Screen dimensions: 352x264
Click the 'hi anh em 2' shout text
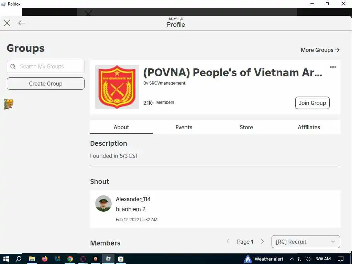coord(131,209)
